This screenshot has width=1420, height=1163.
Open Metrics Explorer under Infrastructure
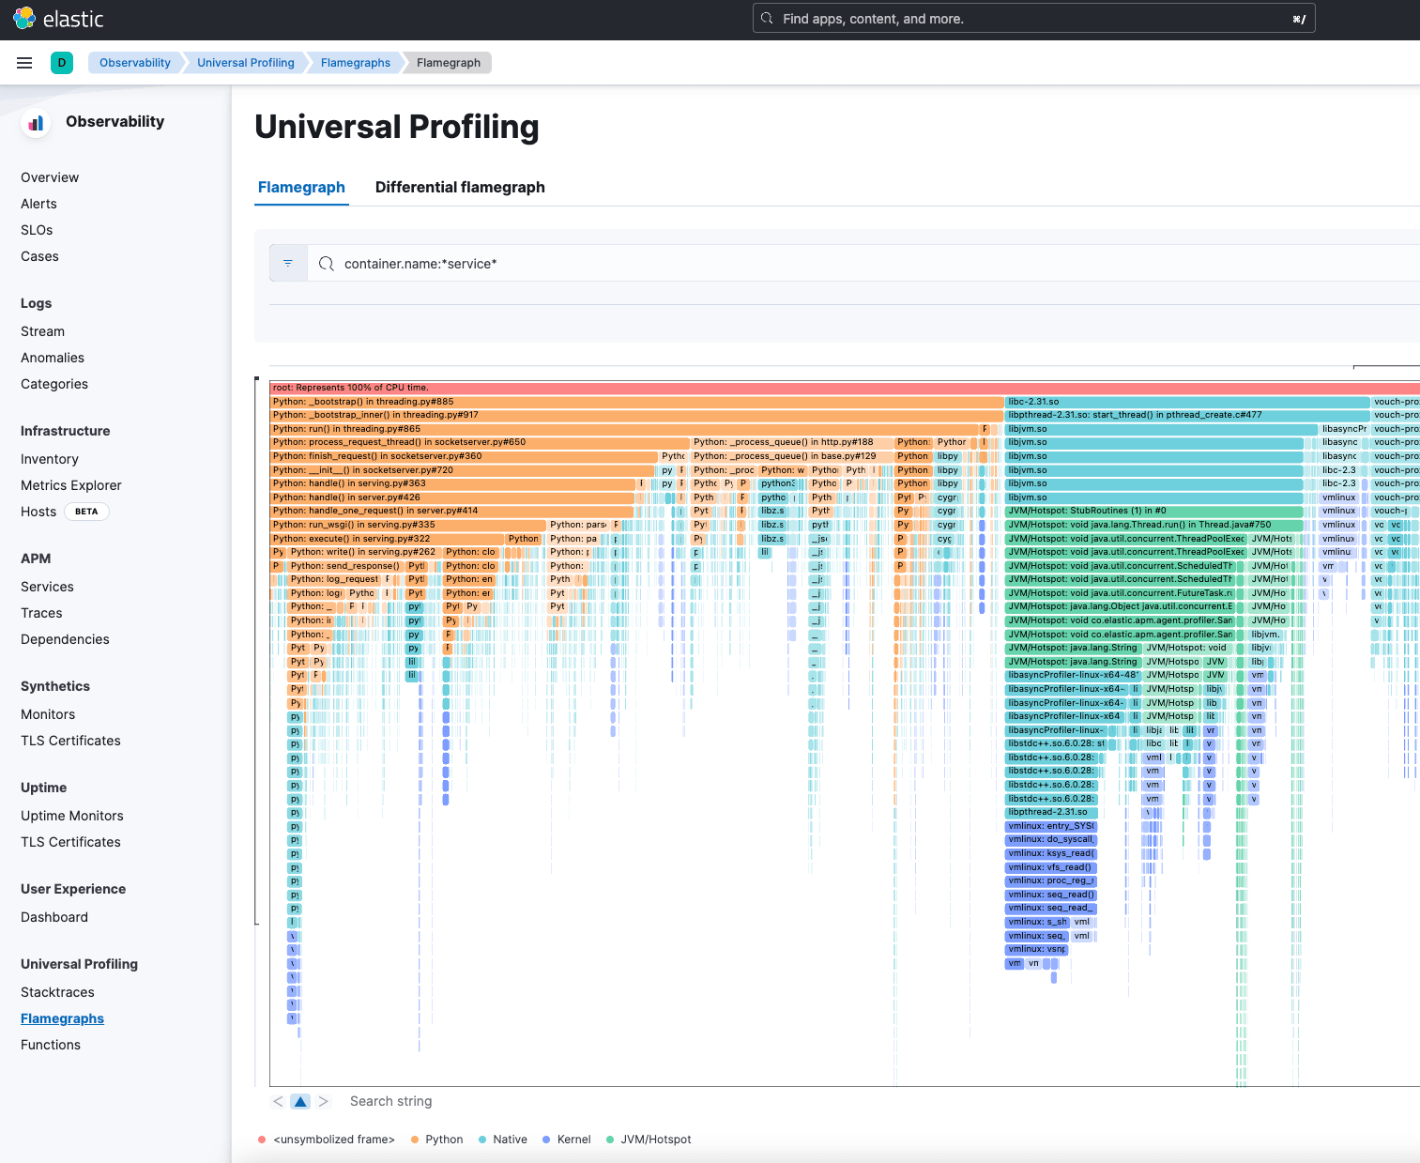71,485
